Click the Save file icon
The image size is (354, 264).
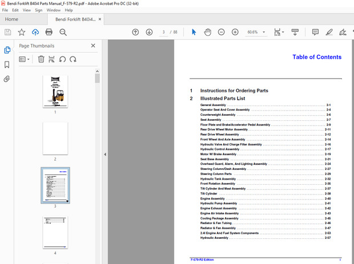7,33
